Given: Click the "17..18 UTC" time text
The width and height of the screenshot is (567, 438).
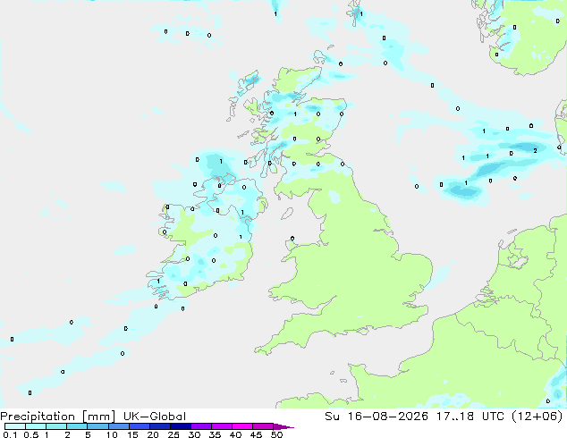Looking at the screenshot, I should [471, 417].
